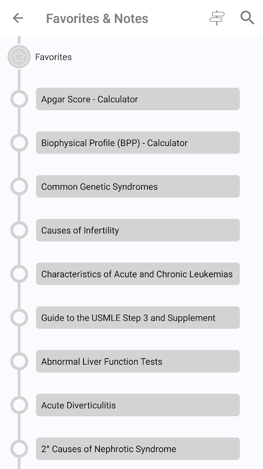Select Causes of Infertility item
Viewport: 263px width, 469px height.
click(x=138, y=230)
